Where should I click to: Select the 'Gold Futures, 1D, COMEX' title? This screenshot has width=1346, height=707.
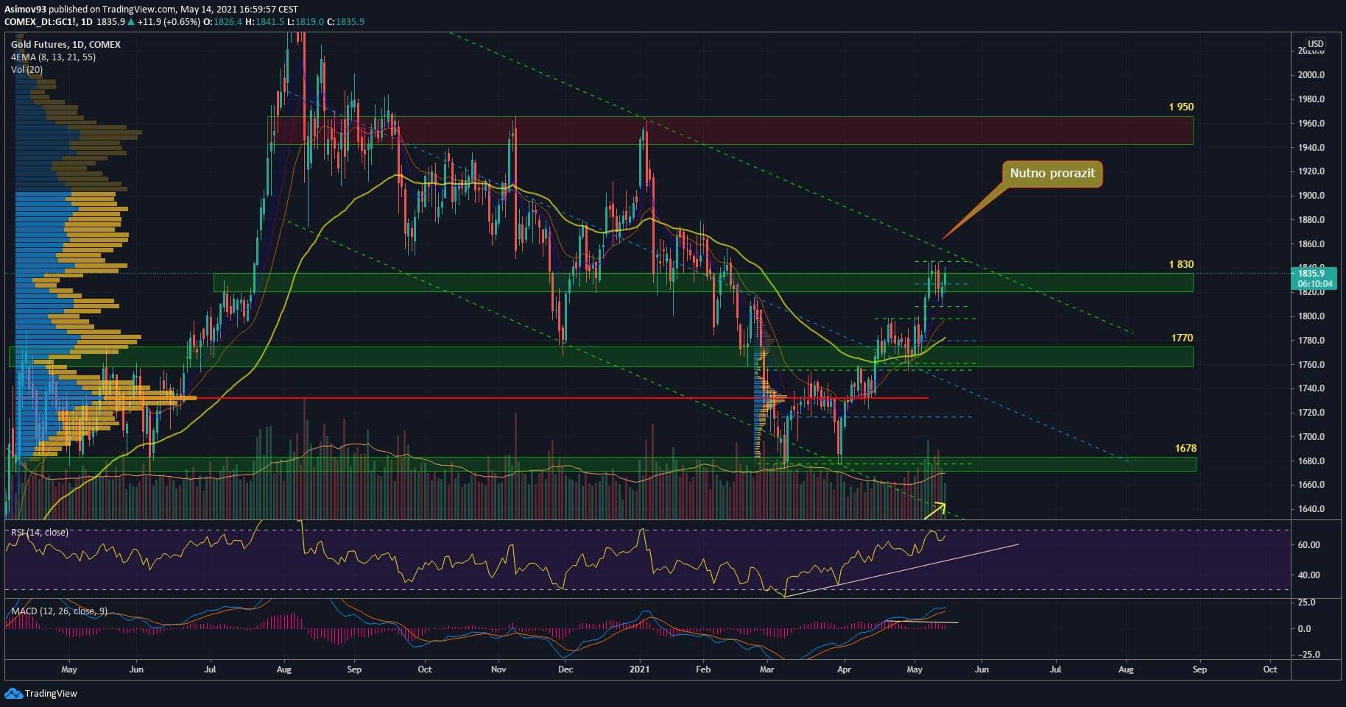click(66, 45)
